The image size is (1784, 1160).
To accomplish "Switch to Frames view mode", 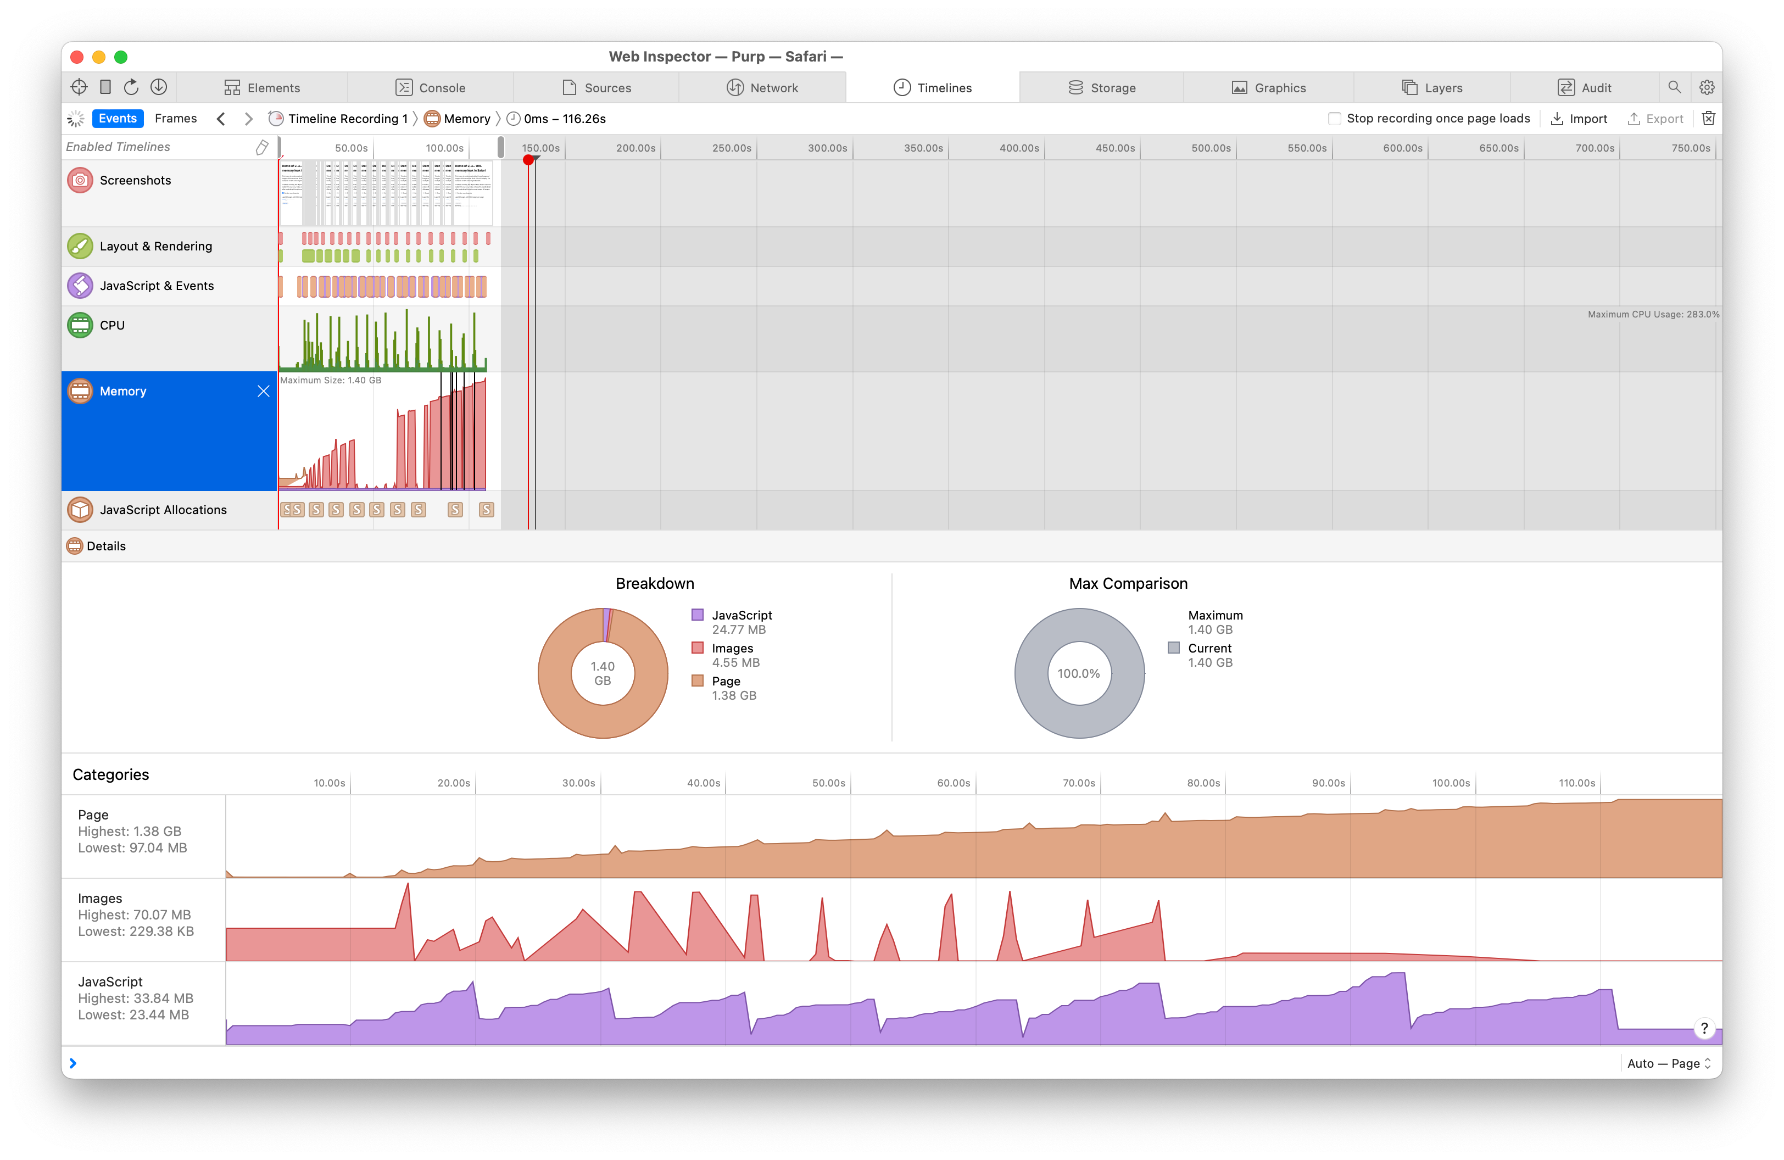I will tap(175, 119).
